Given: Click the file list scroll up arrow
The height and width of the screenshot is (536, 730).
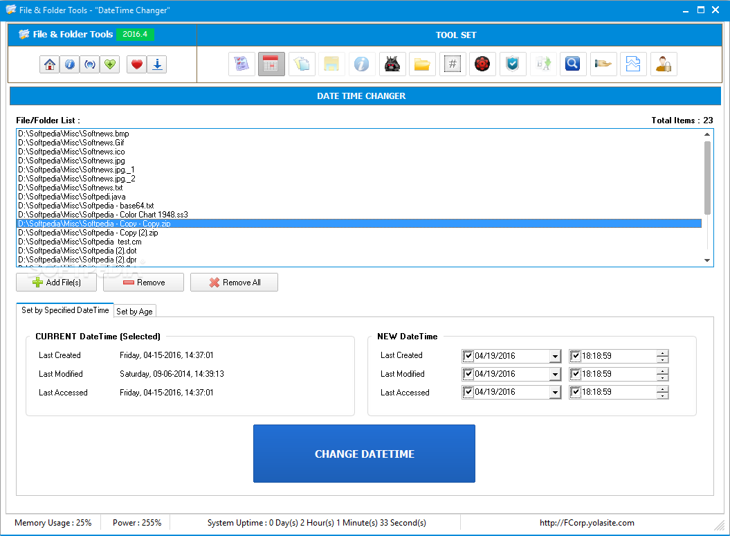Looking at the screenshot, I should [x=707, y=134].
